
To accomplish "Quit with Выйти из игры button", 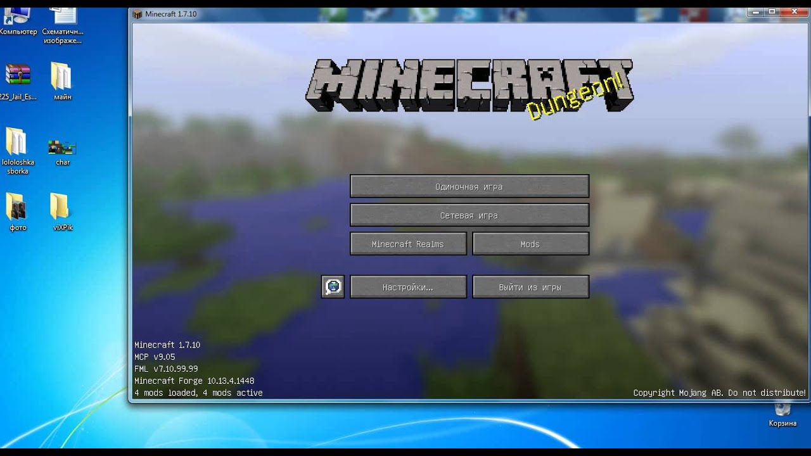I will tap(530, 287).
